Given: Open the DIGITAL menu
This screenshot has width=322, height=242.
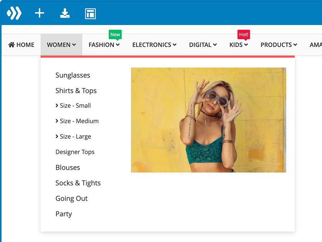Looking at the screenshot, I should pos(202,45).
